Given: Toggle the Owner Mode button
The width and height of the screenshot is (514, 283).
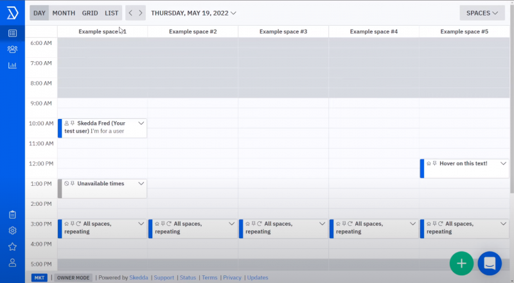Looking at the screenshot, I should (73, 278).
